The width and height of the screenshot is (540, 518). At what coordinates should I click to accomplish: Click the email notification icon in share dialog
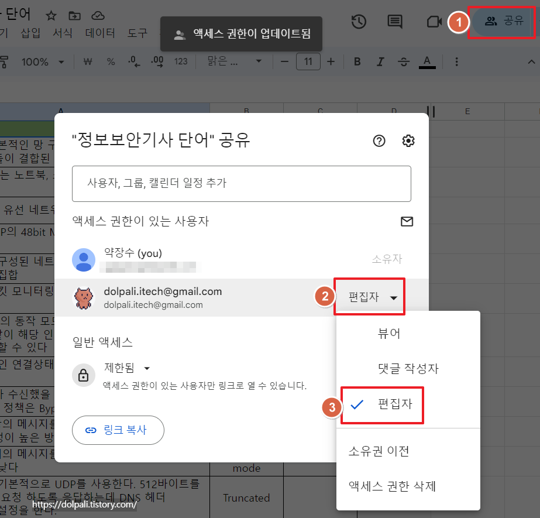pyautogui.click(x=407, y=221)
